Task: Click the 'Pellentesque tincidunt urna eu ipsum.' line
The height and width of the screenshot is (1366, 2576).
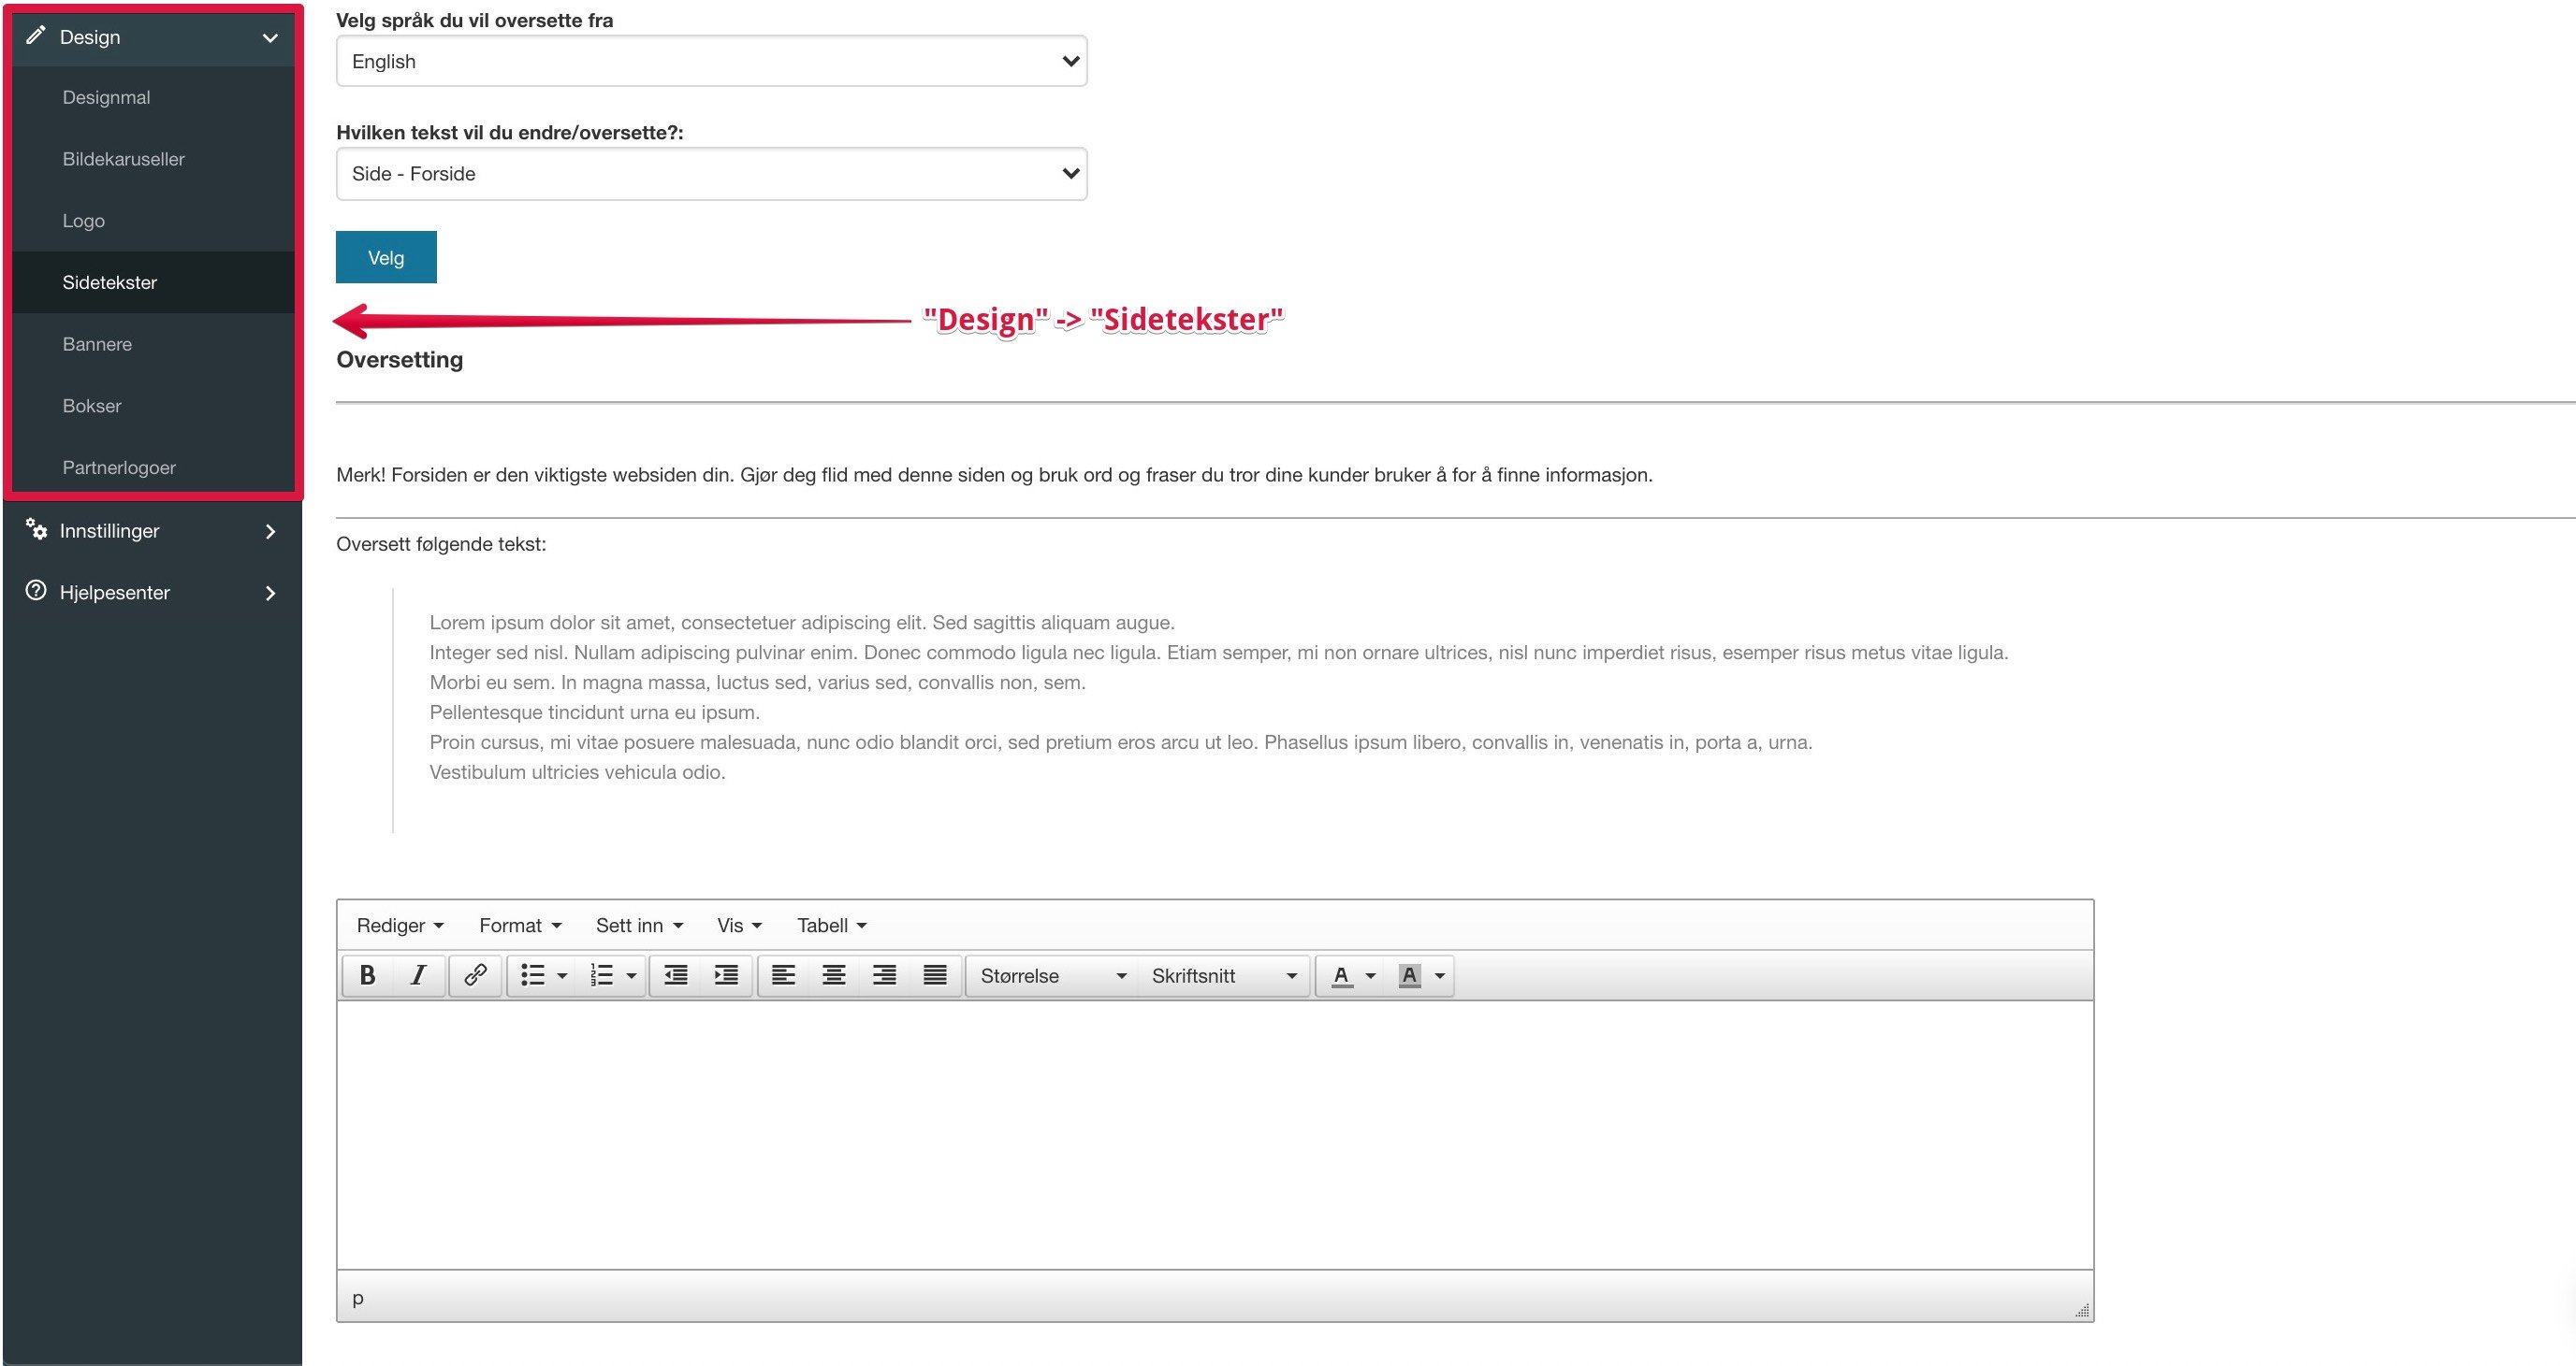Action: pyautogui.click(x=594, y=712)
